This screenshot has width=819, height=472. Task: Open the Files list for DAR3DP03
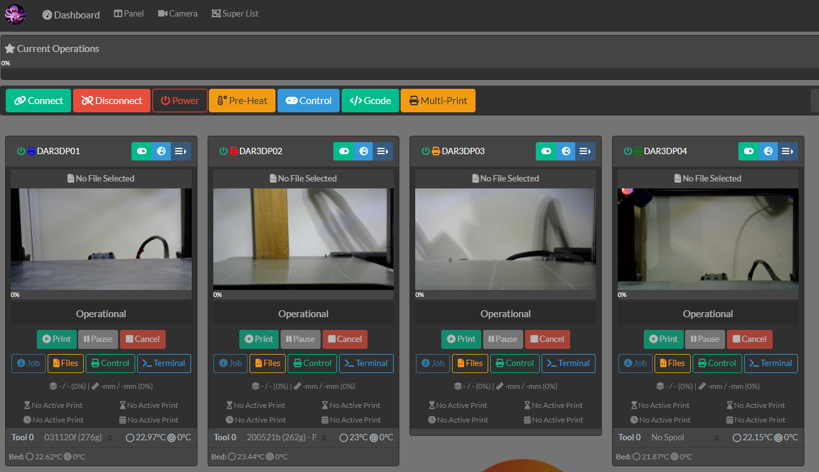tap(469, 363)
